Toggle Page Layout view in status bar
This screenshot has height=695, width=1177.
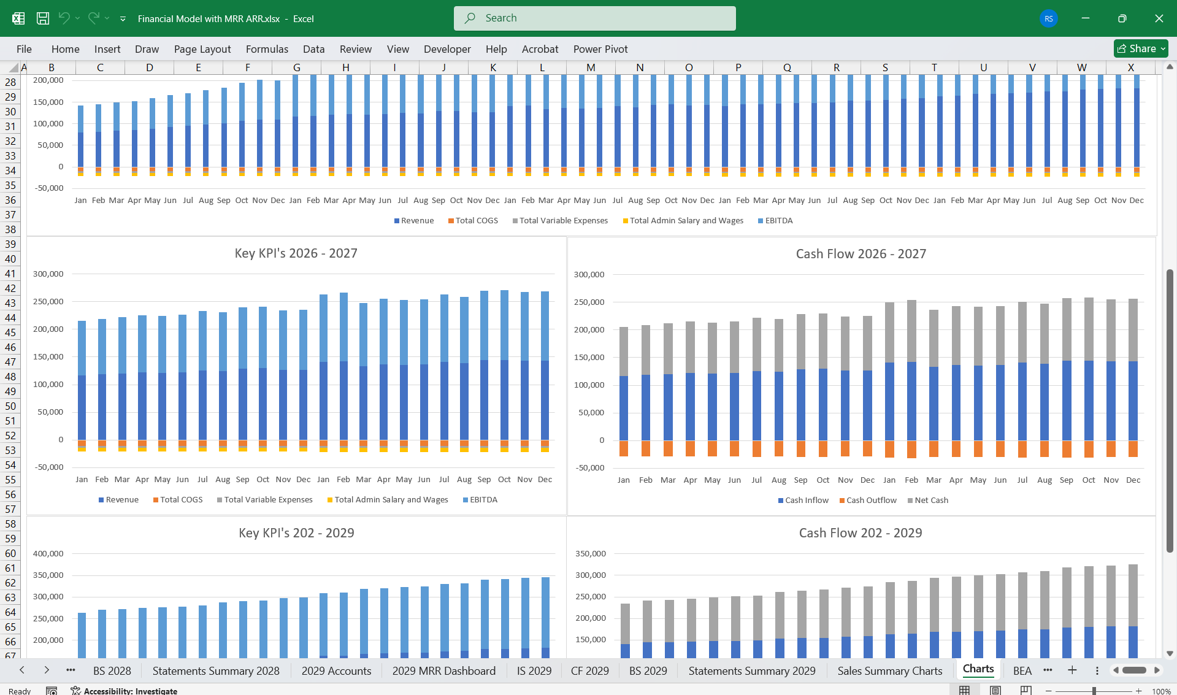pos(995,689)
